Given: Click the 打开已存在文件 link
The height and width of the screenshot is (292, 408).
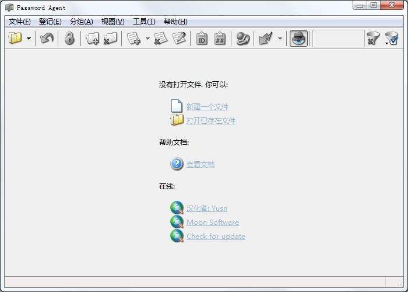Looking at the screenshot, I should coord(211,121).
